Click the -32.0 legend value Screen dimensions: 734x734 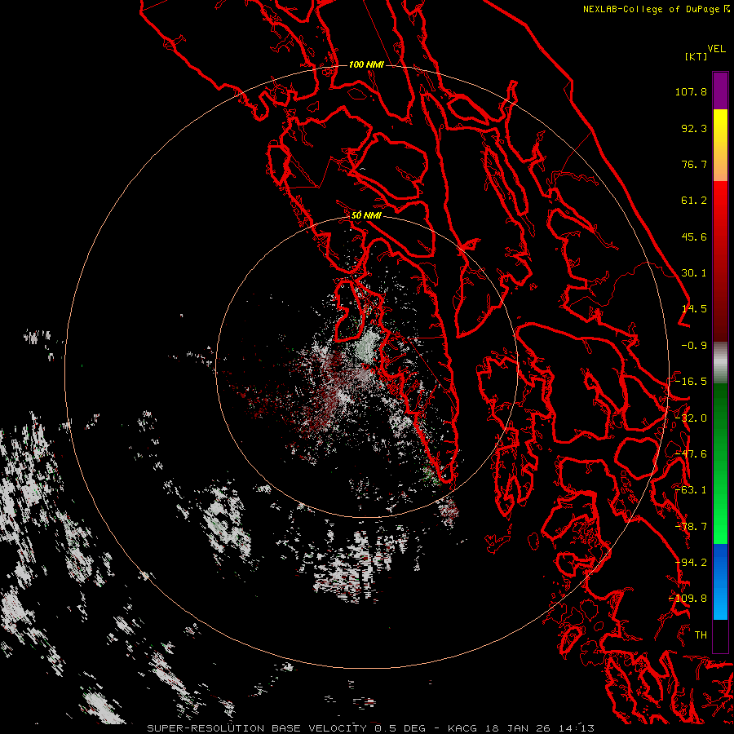click(x=691, y=418)
